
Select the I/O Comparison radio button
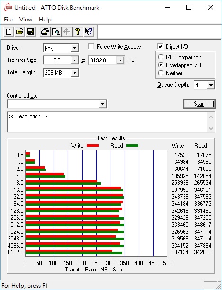coord(160,57)
